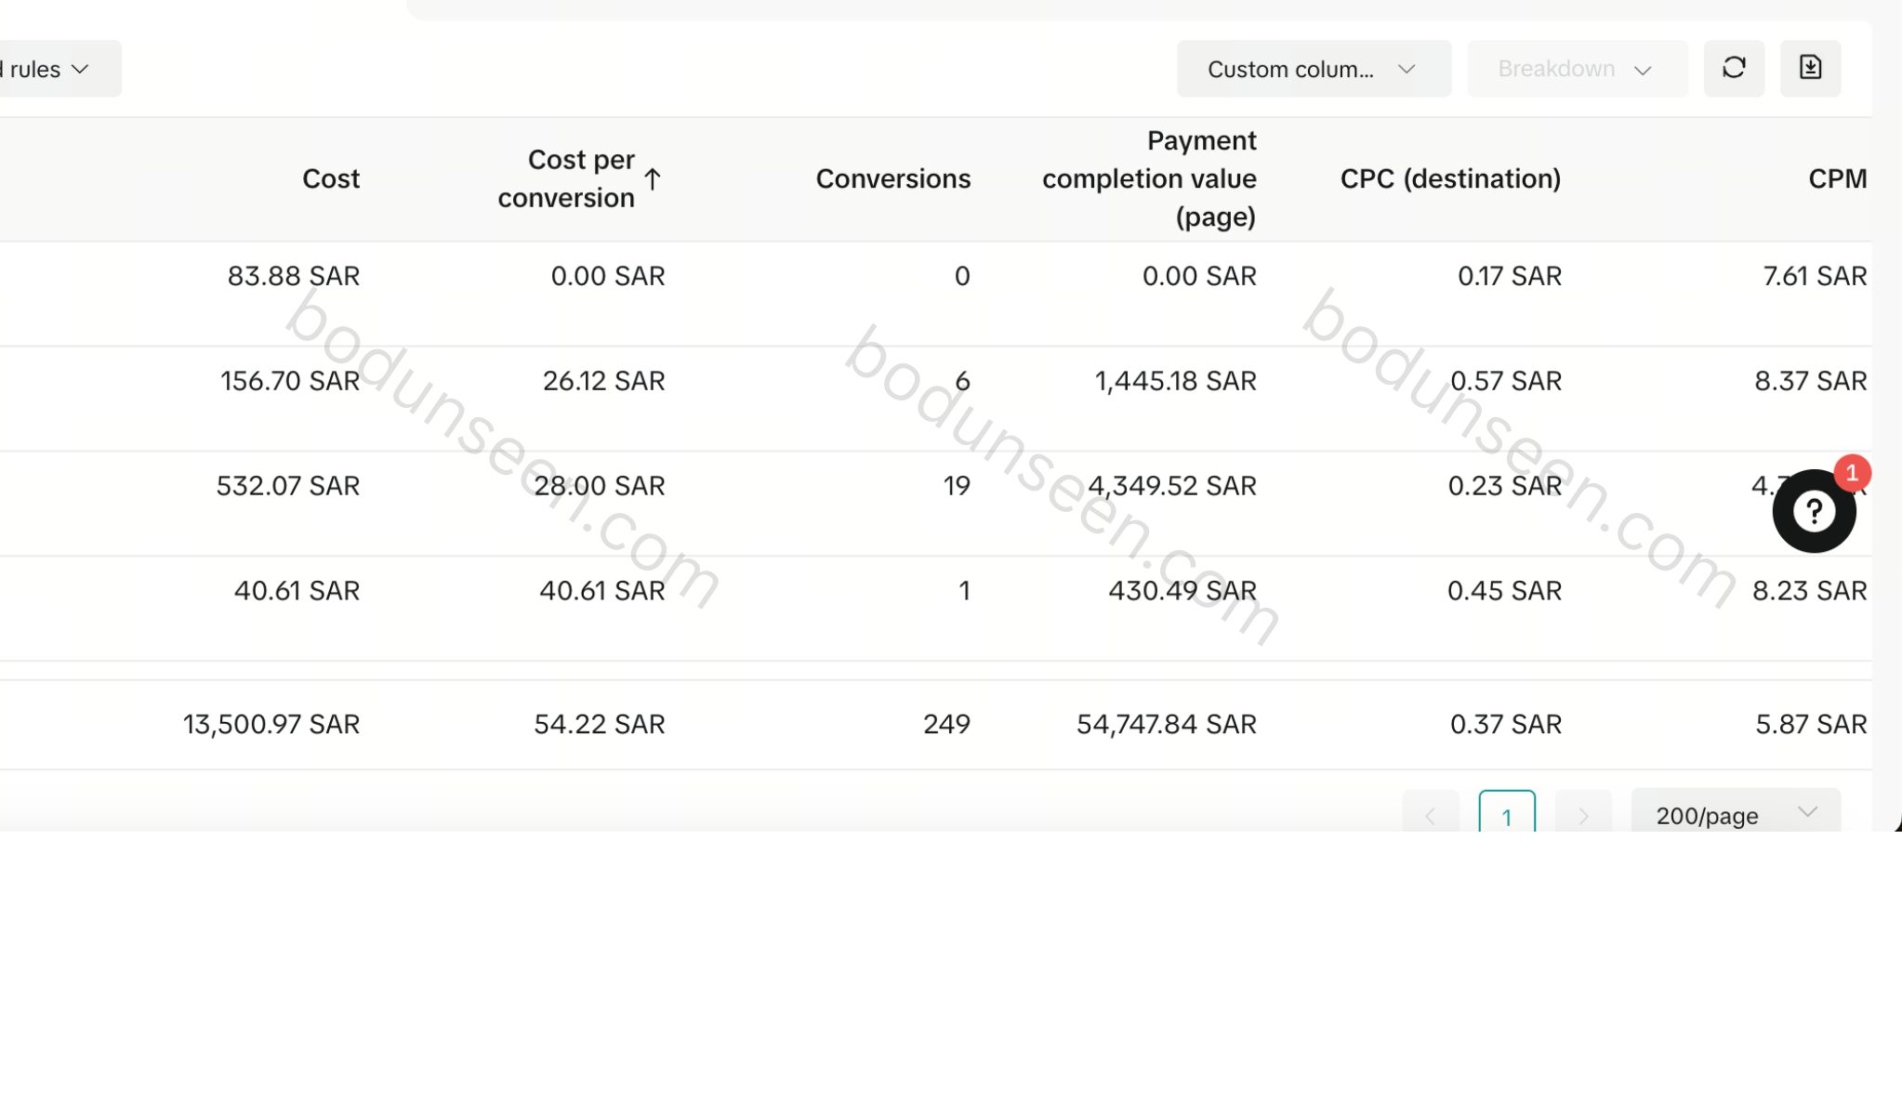
Task: Click the 156.70 SAR cost cell
Action: pyautogui.click(x=289, y=381)
